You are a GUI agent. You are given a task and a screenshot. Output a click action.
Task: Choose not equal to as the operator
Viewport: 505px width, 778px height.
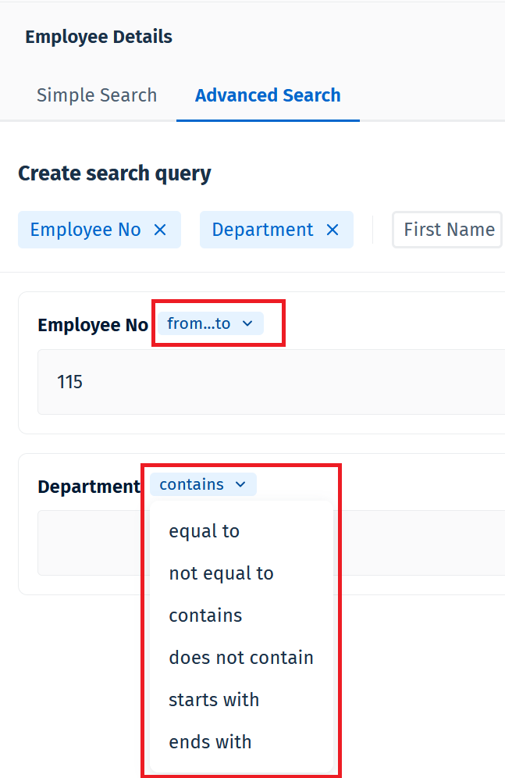(x=221, y=573)
